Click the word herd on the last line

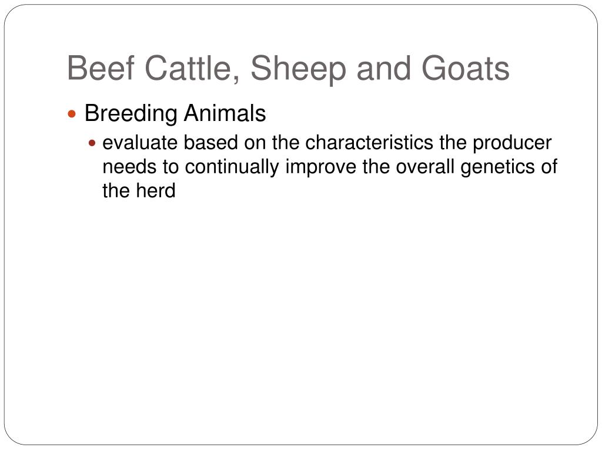pyautogui.click(x=156, y=191)
